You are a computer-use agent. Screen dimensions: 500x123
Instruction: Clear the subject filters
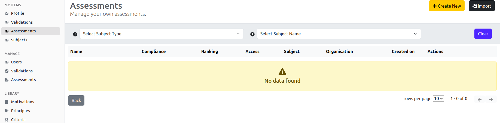coord(483,34)
